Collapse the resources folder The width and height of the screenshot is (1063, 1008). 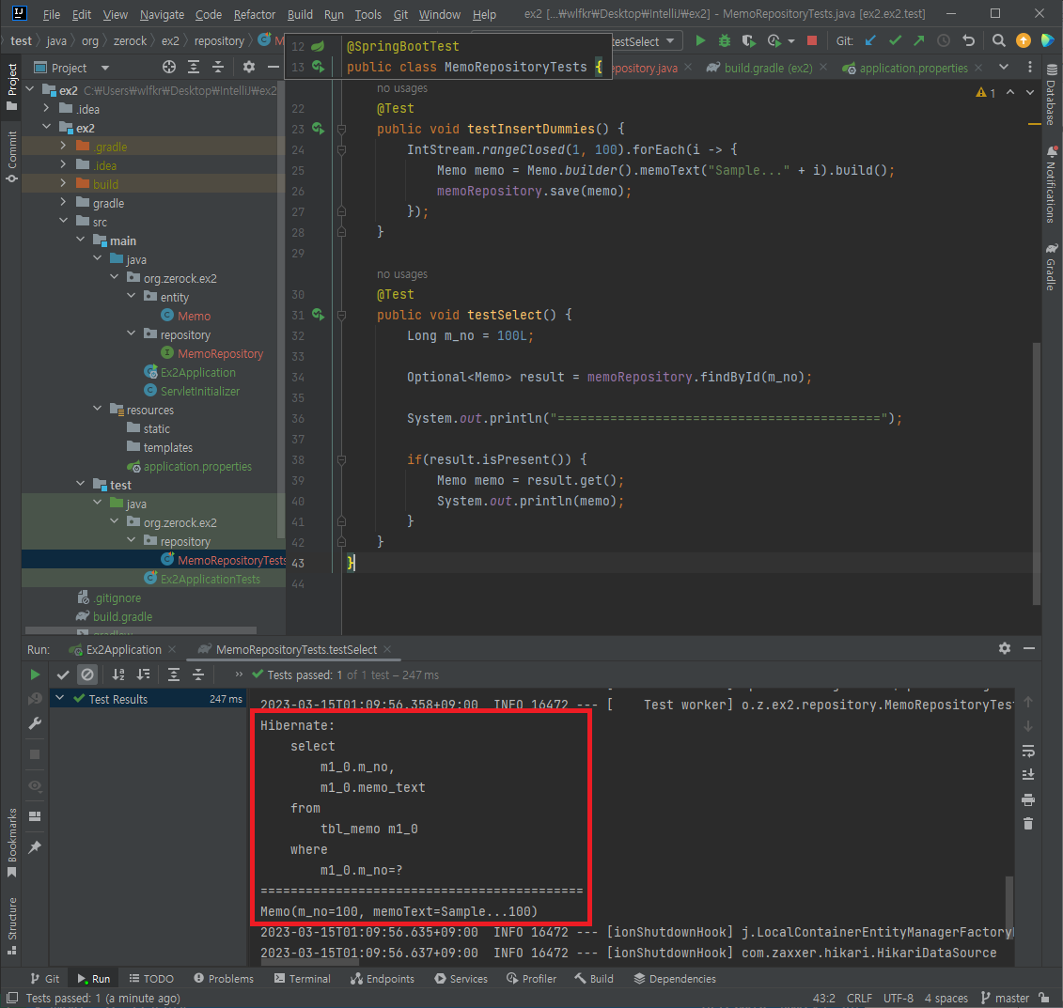[x=97, y=409]
